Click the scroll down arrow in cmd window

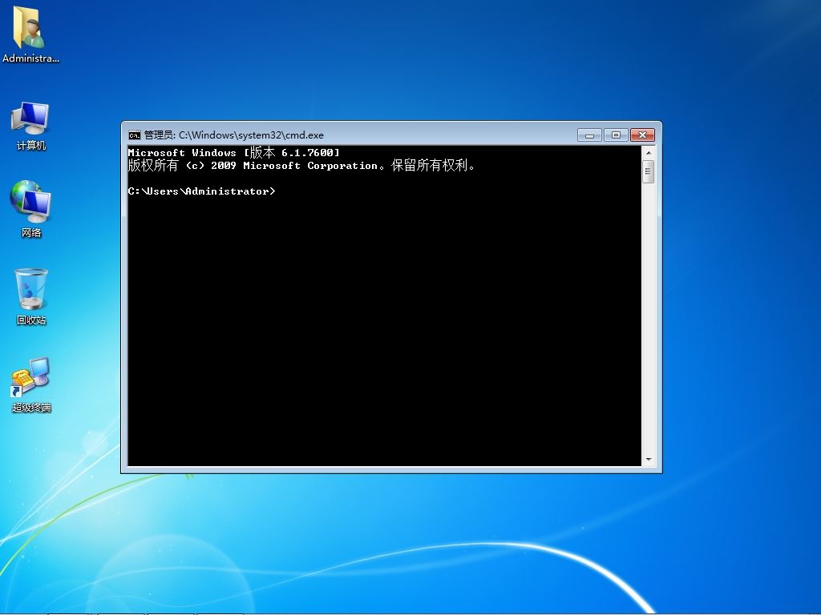pyautogui.click(x=648, y=459)
